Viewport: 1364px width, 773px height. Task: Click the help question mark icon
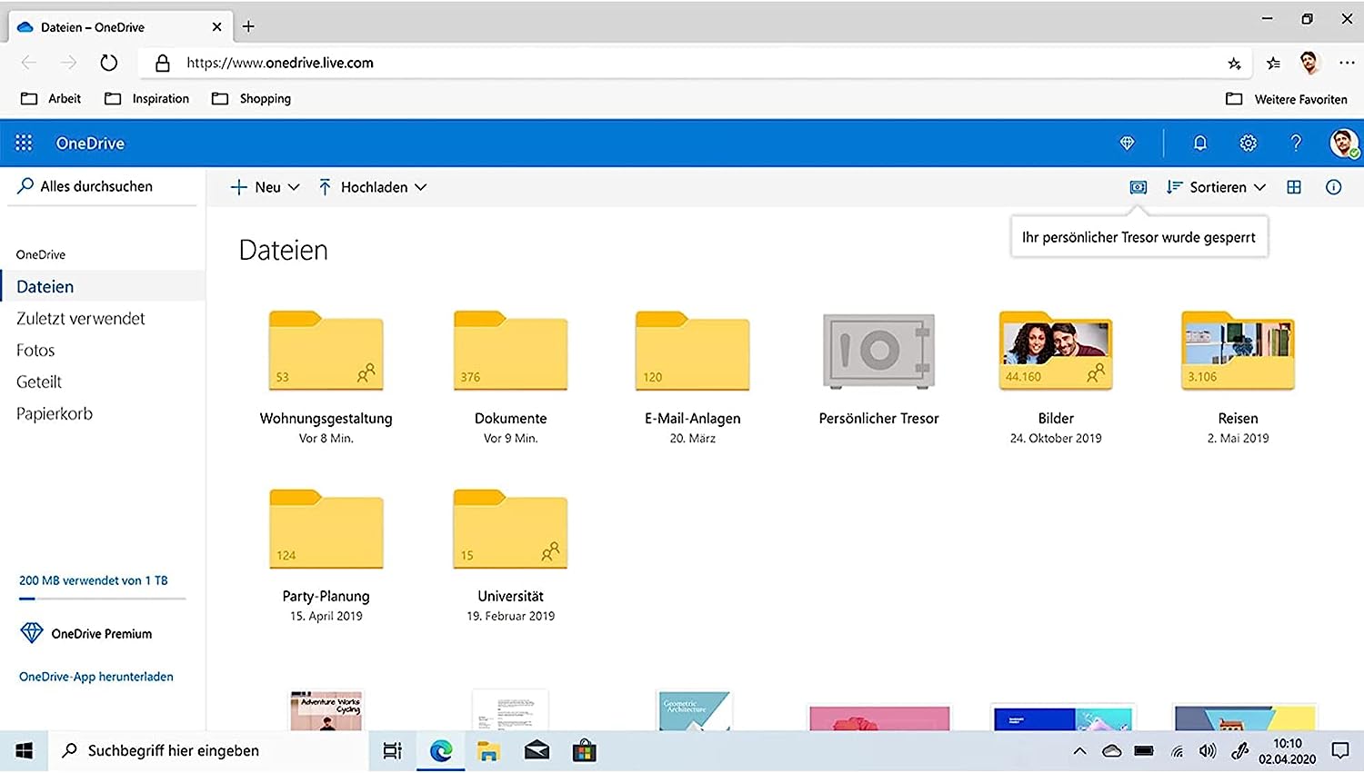(1296, 143)
